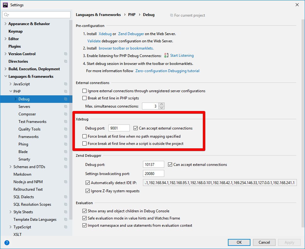Click project-level icon beside Composer

(x=66, y=114)
